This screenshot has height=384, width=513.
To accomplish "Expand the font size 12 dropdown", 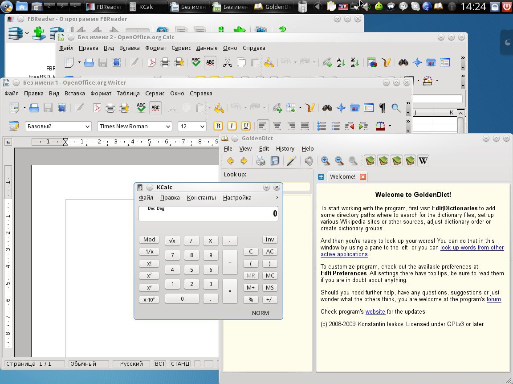I will (x=203, y=127).
